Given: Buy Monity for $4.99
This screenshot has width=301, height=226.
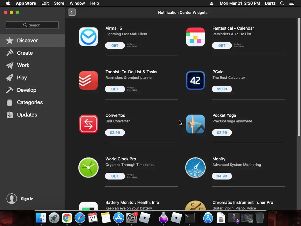Looking at the screenshot, I should click(222, 176).
